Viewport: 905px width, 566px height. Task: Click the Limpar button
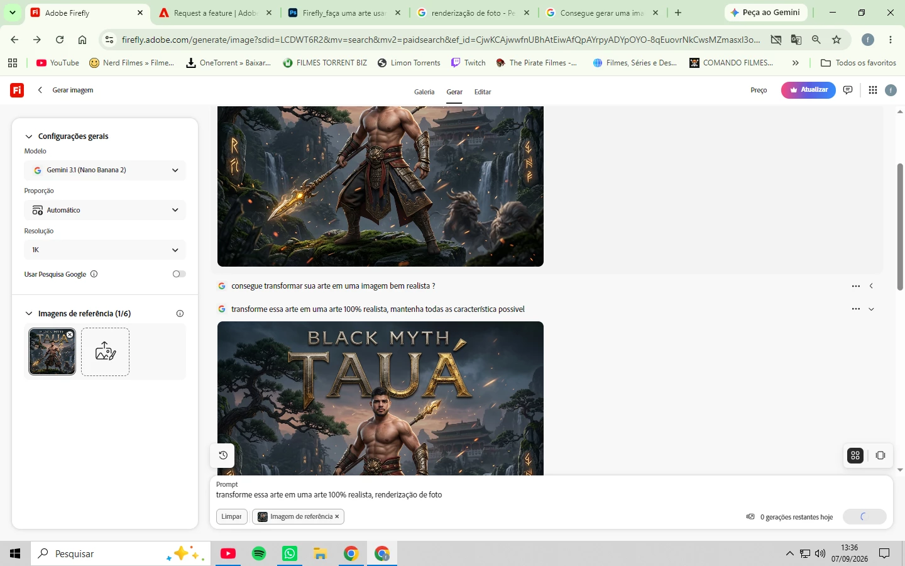coord(231,516)
